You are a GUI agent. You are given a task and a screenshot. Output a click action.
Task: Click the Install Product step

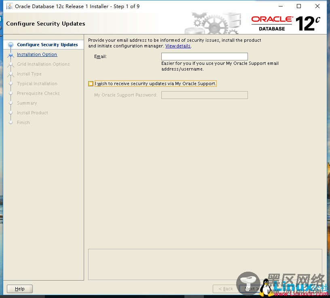click(x=32, y=113)
